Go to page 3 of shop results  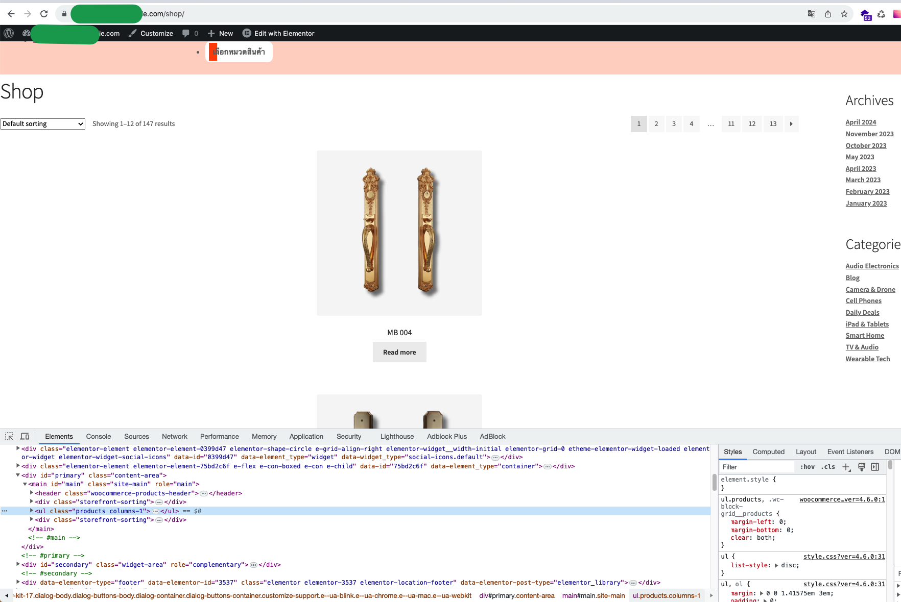pyautogui.click(x=674, y=124)
